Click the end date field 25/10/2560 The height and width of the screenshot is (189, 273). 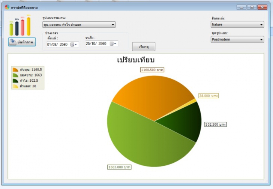[102, 43]
